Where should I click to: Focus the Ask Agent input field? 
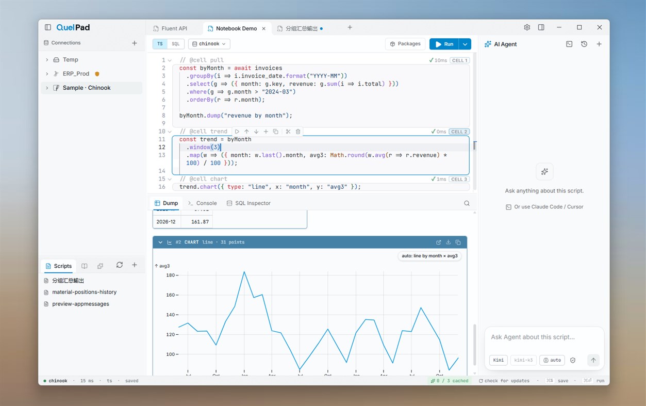click(544, 337)
